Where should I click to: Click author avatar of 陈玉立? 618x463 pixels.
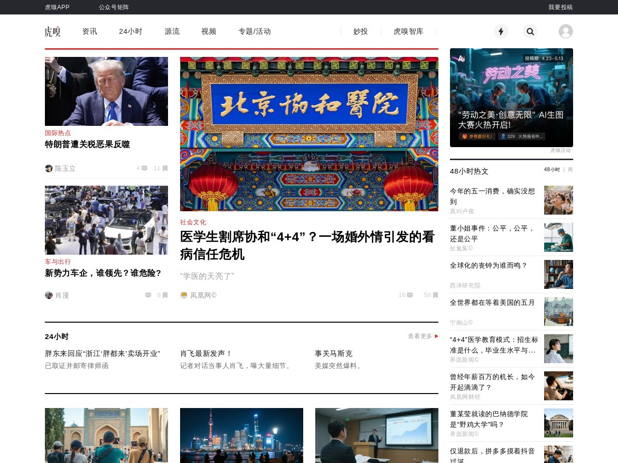tap(49, 168)
